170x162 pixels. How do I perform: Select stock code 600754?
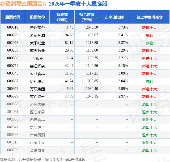13,66
